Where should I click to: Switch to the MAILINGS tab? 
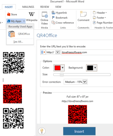28,7
